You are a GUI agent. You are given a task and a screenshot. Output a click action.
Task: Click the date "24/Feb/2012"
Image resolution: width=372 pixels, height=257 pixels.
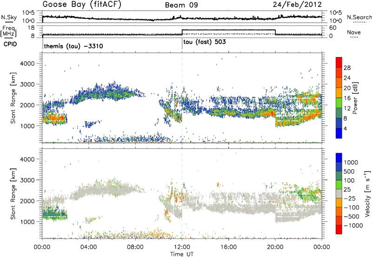pyautogui.click(x=297, y=5)
